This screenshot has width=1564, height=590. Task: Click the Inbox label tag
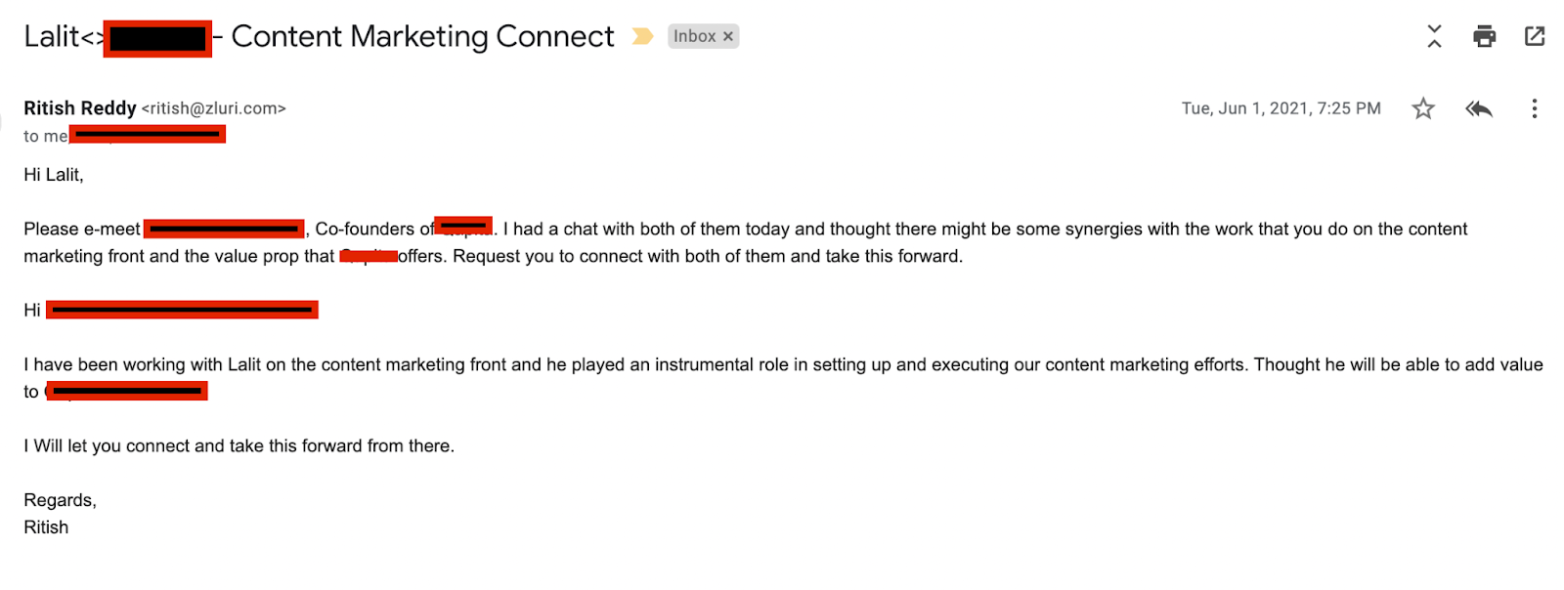point(694,36)
